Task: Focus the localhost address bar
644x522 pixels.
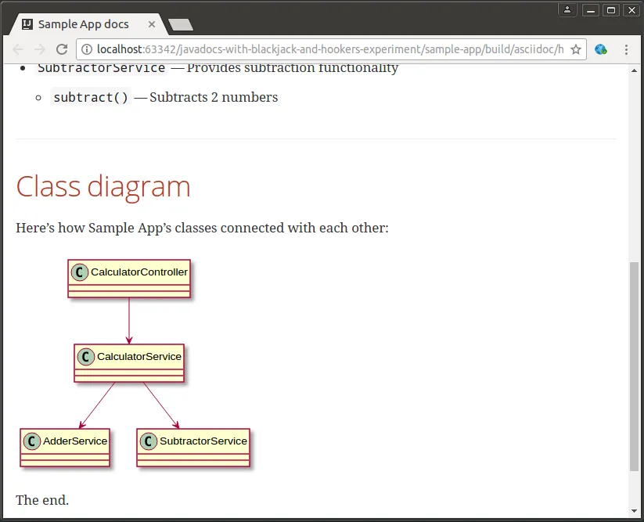Action: [x=329, y=49]
